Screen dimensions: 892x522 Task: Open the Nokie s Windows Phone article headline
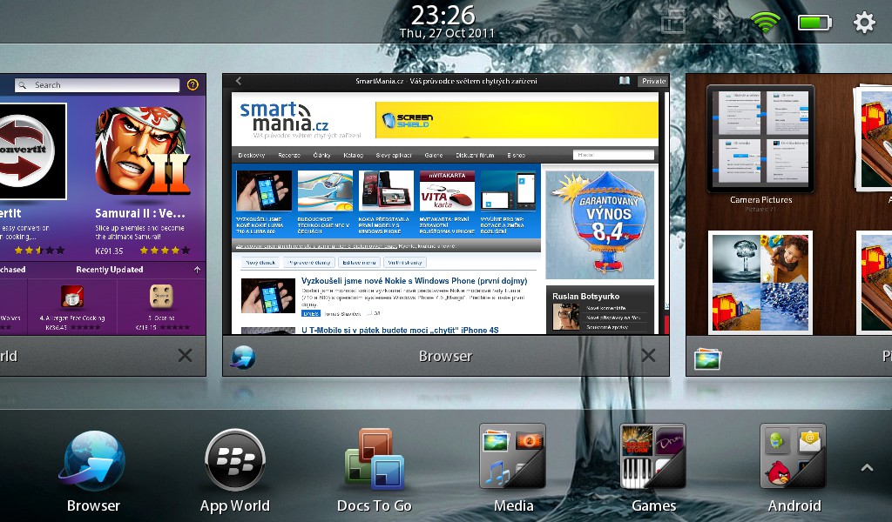(414, 281)
